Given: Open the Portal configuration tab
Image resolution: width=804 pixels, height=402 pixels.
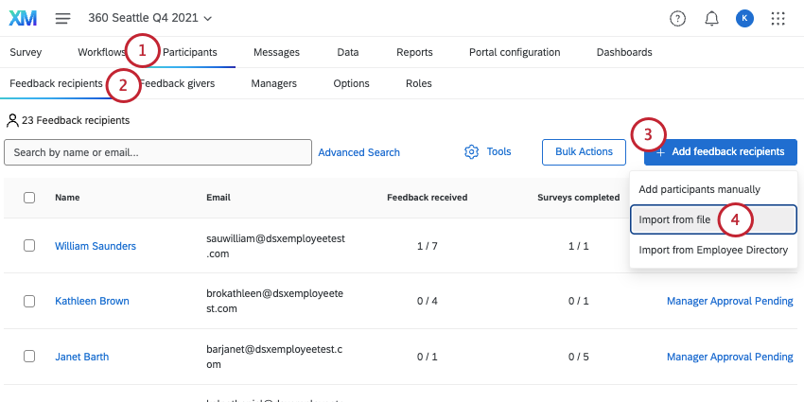Looking at the screenshot, I should [515, 52].
